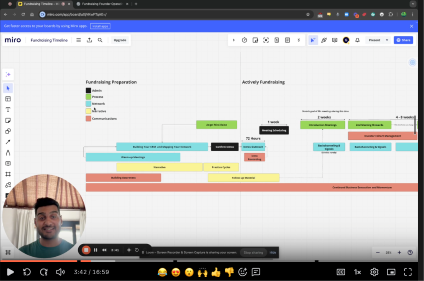This screenshot has width=424, height=281.
Task: Click the user avatar G
Action: coord(346,40)
